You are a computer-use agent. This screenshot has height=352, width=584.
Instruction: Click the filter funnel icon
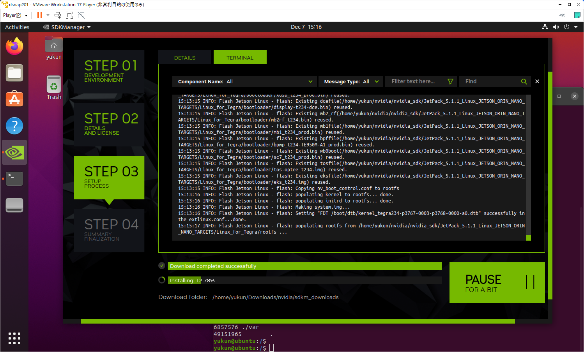(450, 81)
